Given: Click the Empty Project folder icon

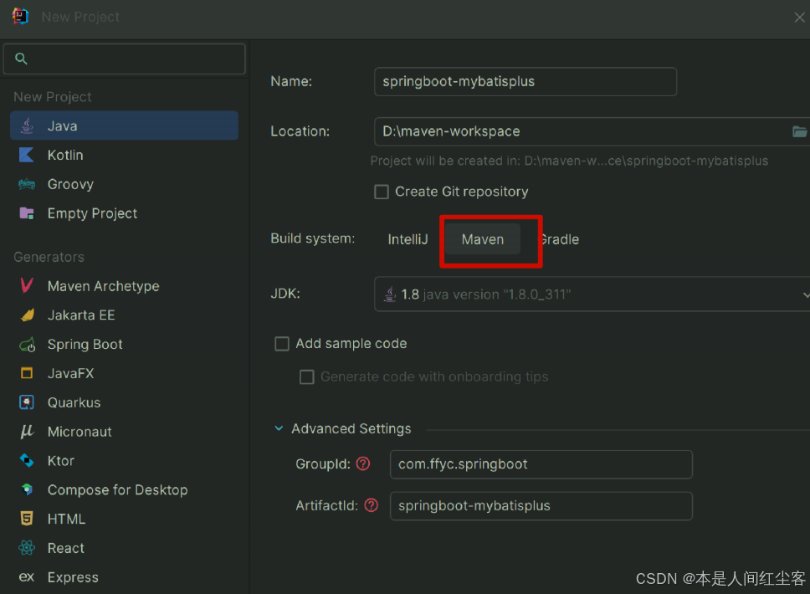Looking at the screenshot, I should [26, 213].
